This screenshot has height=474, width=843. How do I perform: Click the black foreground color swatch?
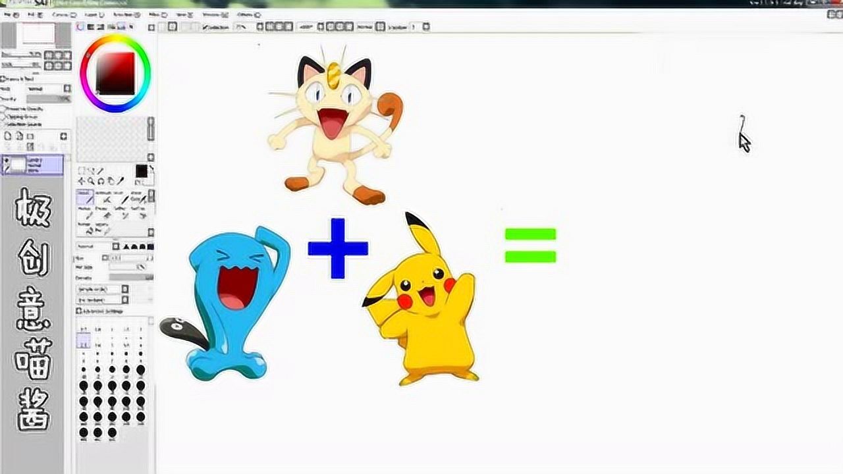coord(142,171)
